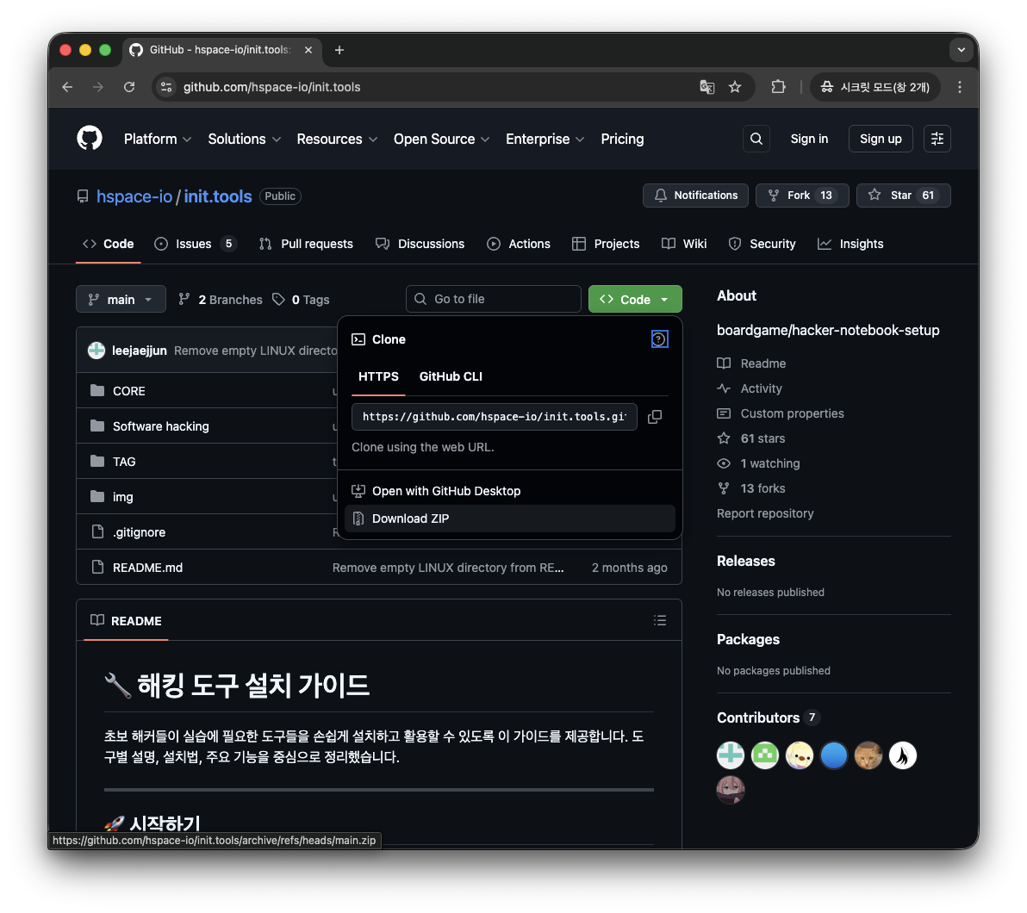Click the Google Translate icon in address bar
1027x913 pixels.
[x=706, y=87]
